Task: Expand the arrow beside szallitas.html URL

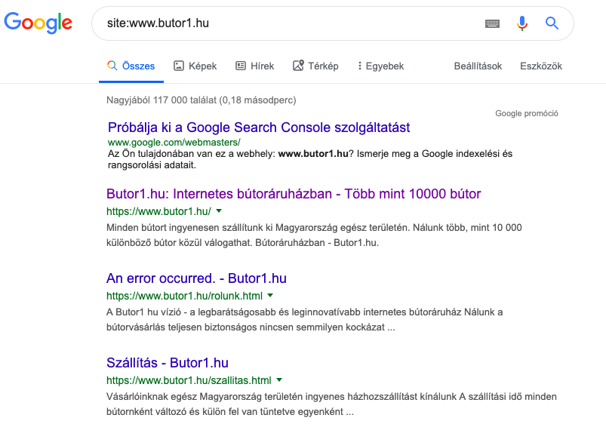Action: 279,380
